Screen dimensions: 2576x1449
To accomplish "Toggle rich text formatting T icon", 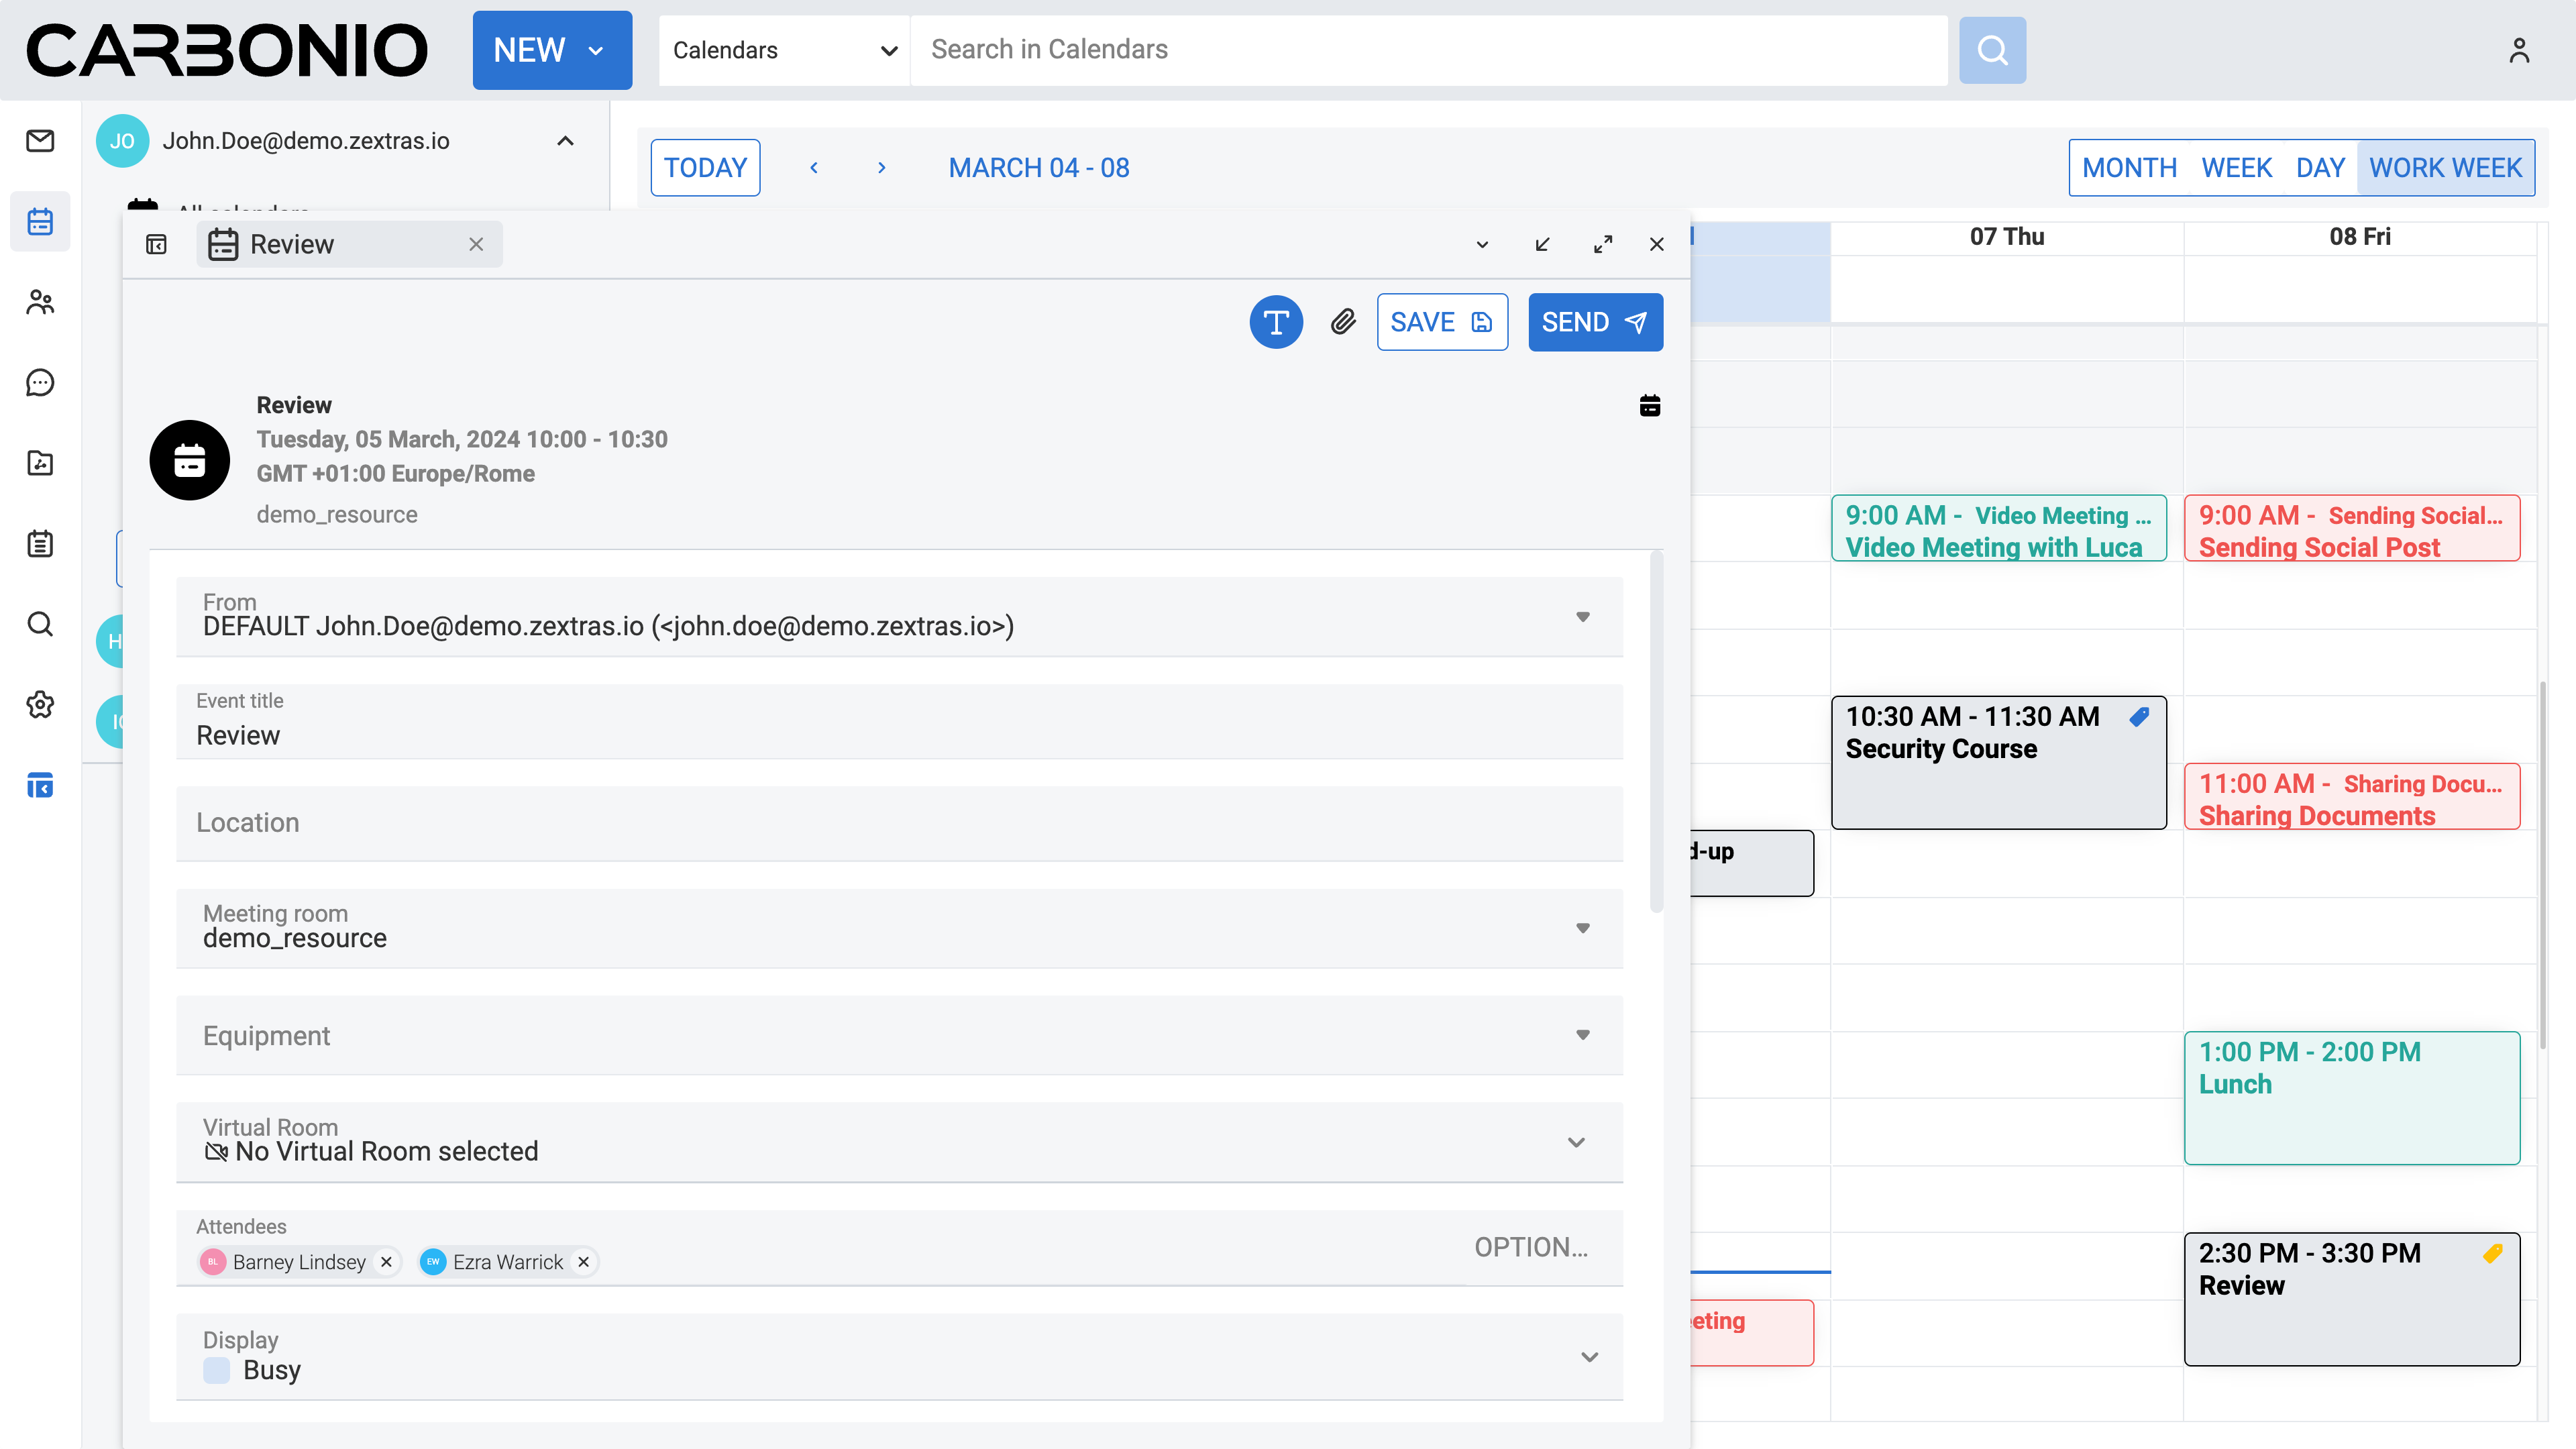I will pyautogui.click(x=1276, y=322).
